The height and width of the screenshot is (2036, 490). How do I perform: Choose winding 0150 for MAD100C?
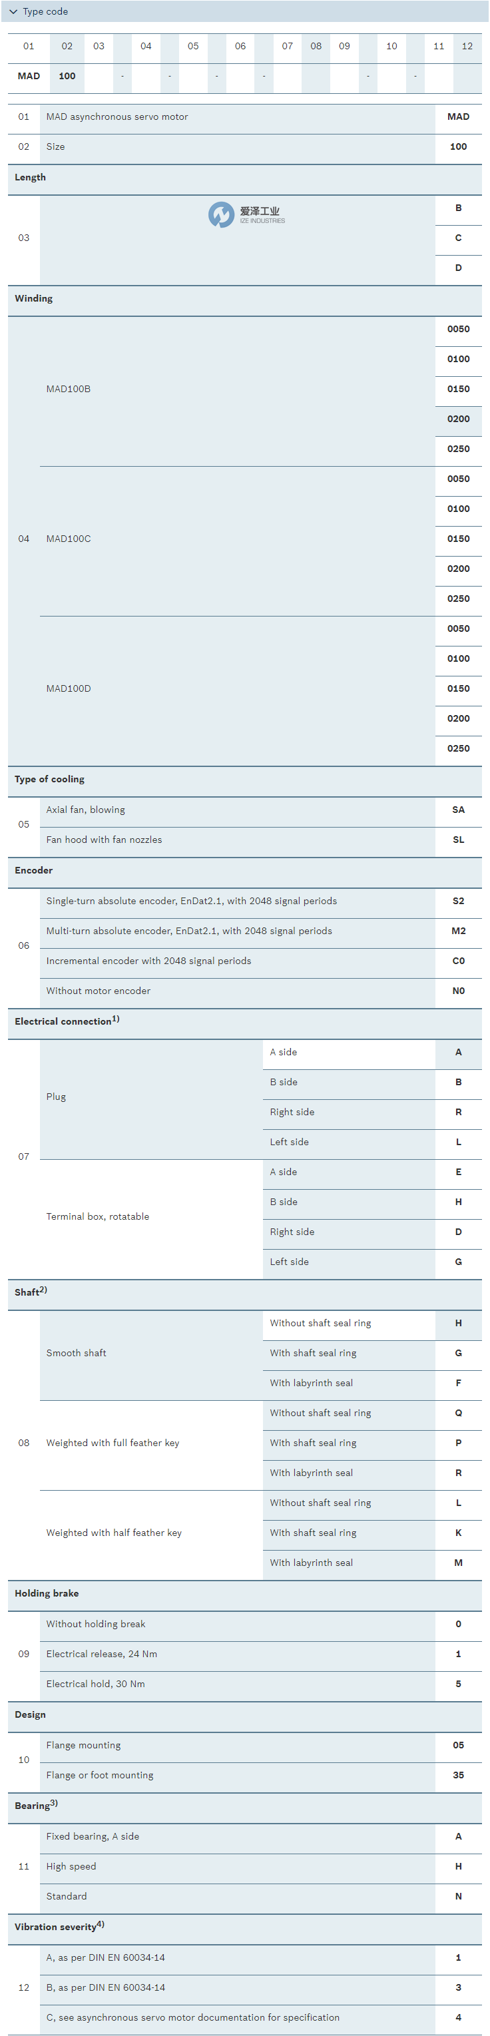coord(459,539)
